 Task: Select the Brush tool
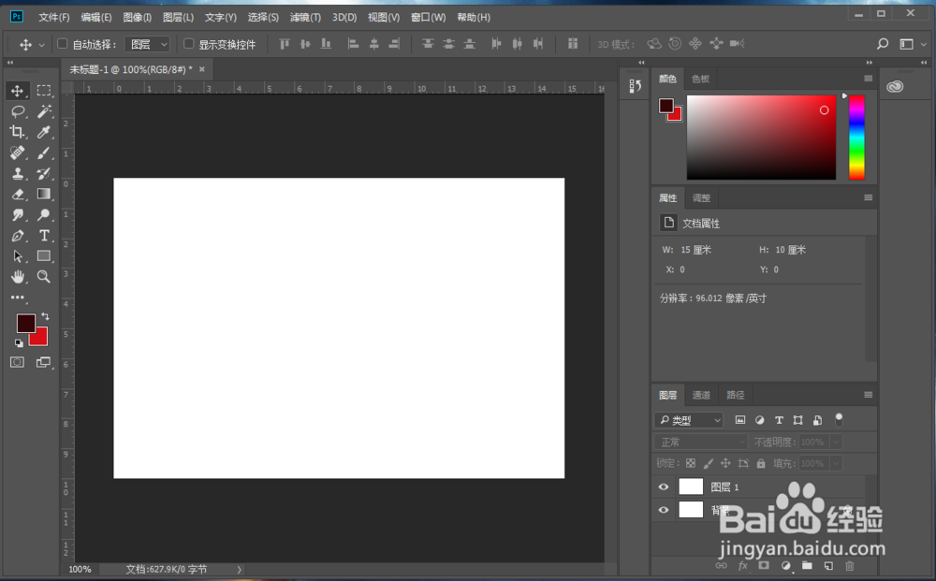44,153
